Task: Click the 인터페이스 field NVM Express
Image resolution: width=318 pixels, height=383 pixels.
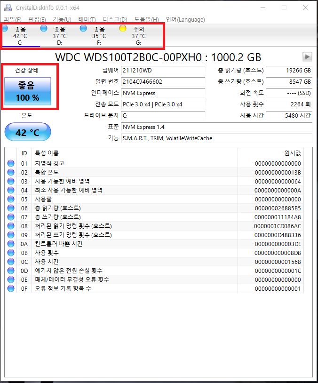Action: click(x=163, y=93)
